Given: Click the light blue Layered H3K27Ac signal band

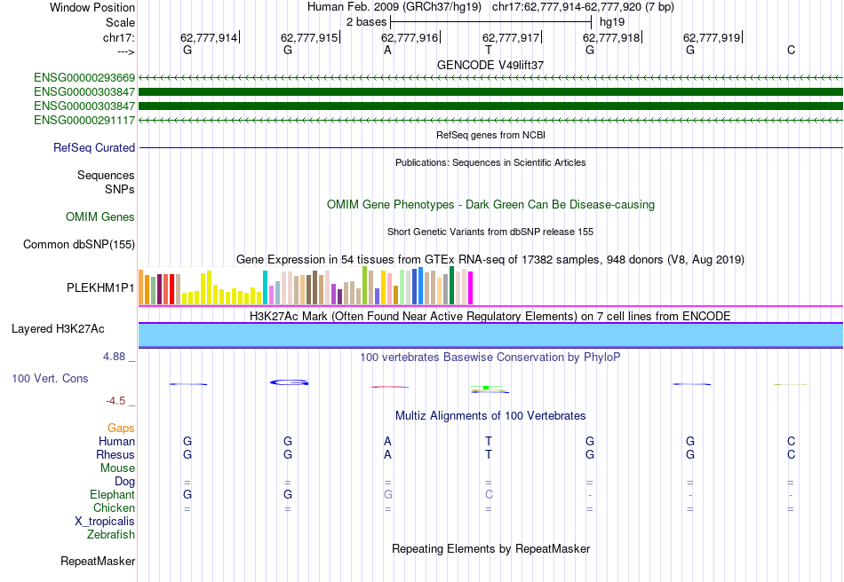Looking at the screenshot, I should click(x=490, y=336).
